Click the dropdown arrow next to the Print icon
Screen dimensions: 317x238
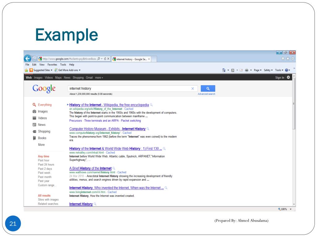pos(251,70)
